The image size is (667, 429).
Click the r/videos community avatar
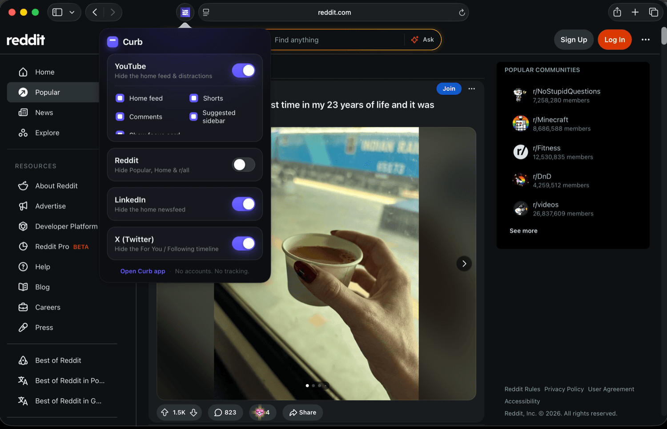pos(520,209)
